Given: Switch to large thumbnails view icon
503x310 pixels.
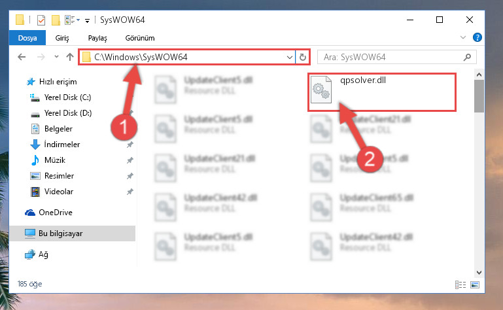Looking at the screenshot, I should (475, 284).
